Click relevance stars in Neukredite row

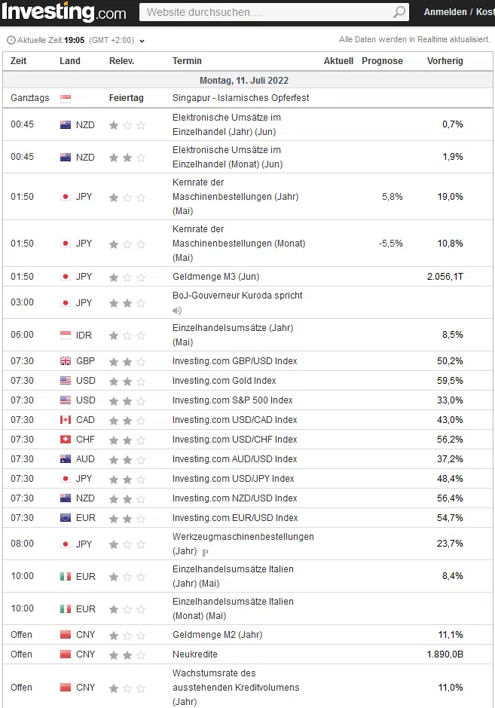click(127, 655)
